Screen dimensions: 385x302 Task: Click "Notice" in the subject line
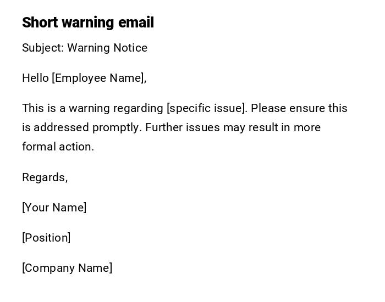coord(130,48)
